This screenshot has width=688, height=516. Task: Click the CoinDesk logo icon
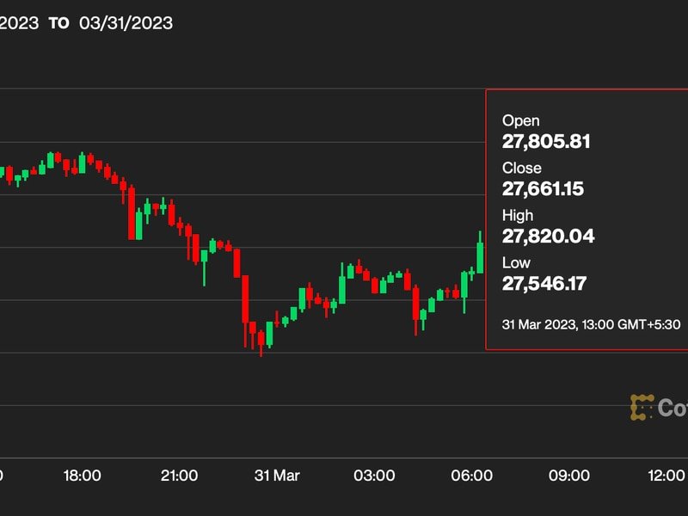[x=642, y=408]
